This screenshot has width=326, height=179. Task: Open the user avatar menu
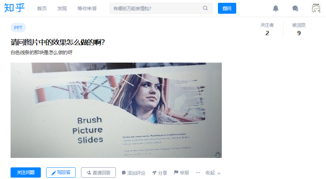316,8
